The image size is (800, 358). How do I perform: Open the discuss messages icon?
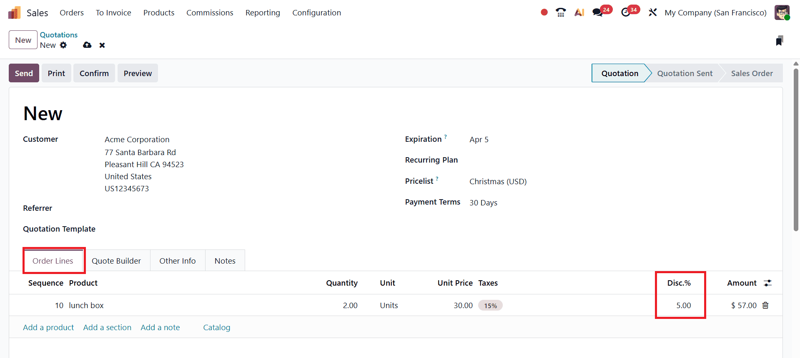pyautogui.click(x=598, y=12)
